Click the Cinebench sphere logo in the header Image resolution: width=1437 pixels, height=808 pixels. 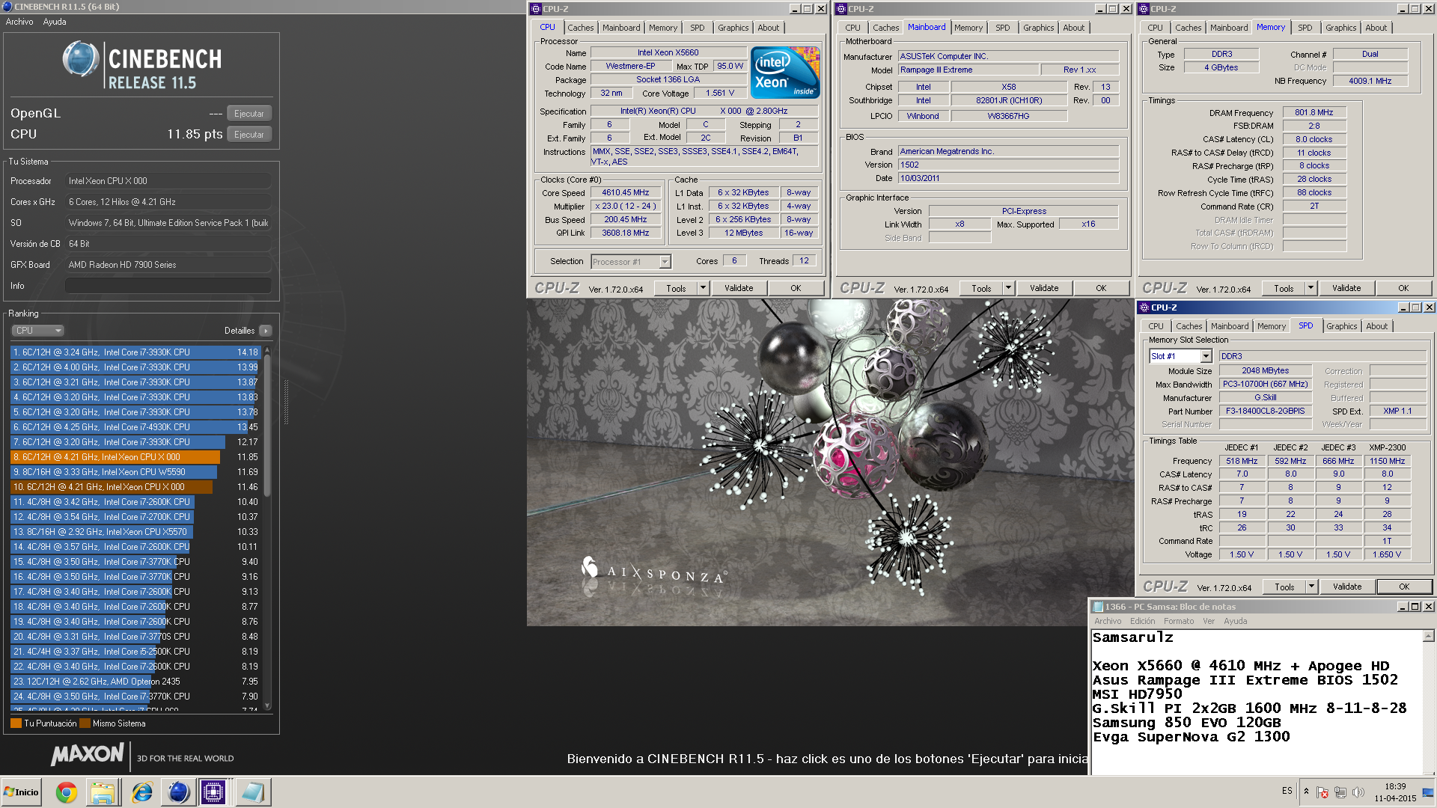(81, 59)
